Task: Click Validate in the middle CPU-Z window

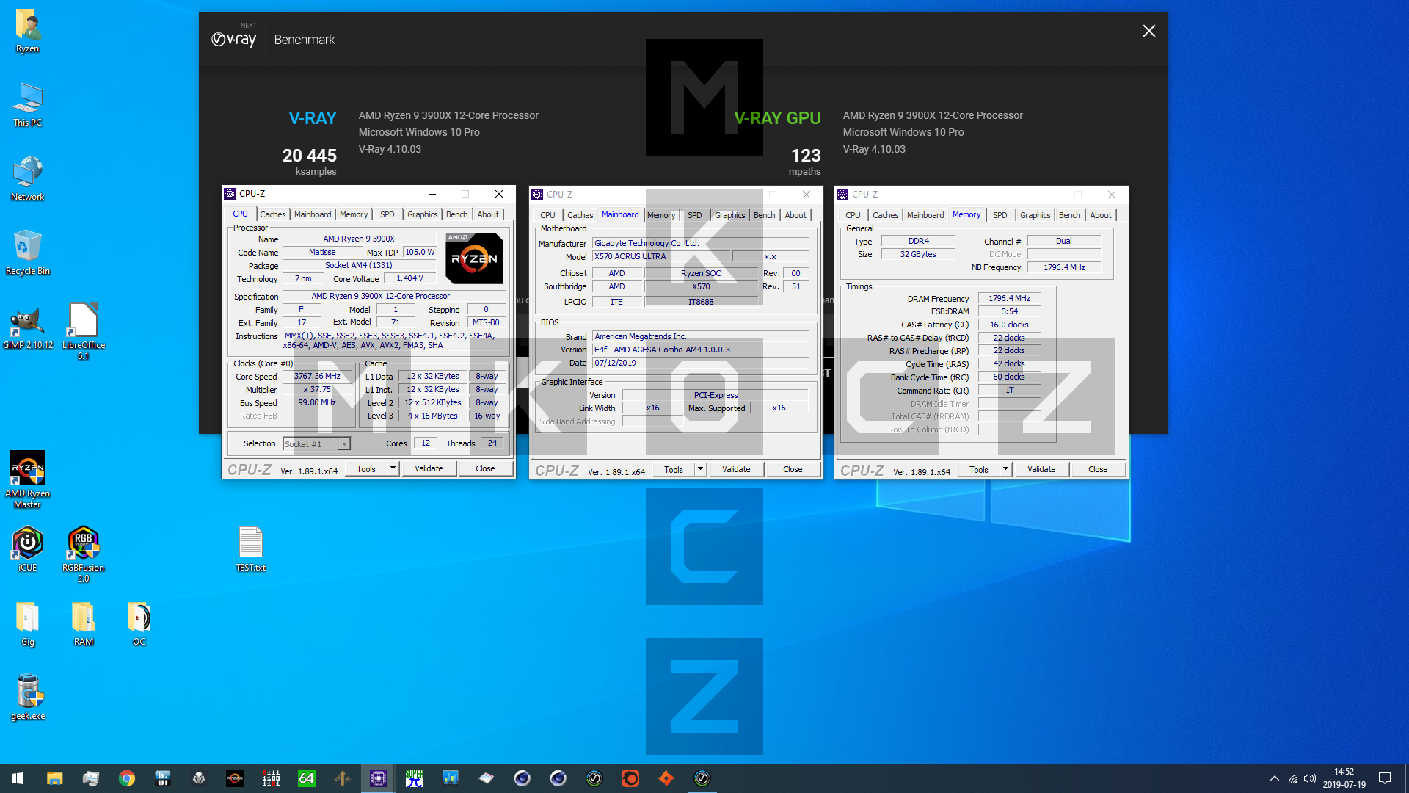Action: (x=736, y=469)
